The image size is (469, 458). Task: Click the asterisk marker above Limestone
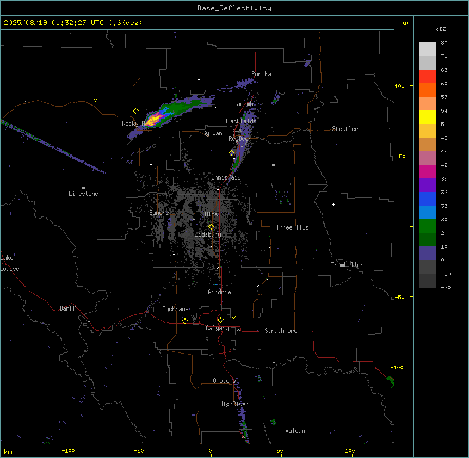pos(83,188)
